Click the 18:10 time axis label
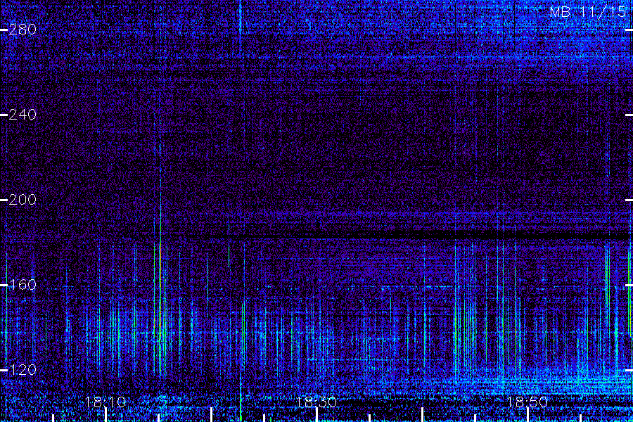This screenshot has width=633, height=422. coord(105,402)
